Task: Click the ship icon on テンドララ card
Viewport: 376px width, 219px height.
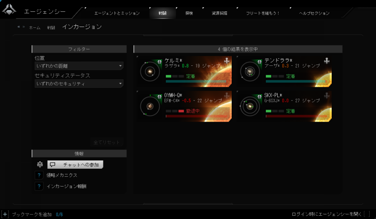Action: click(x=326, y=61)
